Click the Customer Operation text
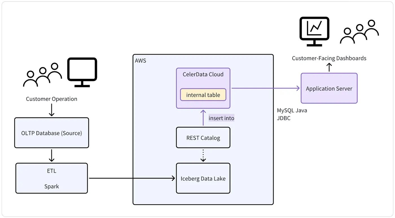Viewport: 395px width, 218px height. pos(52,99)
